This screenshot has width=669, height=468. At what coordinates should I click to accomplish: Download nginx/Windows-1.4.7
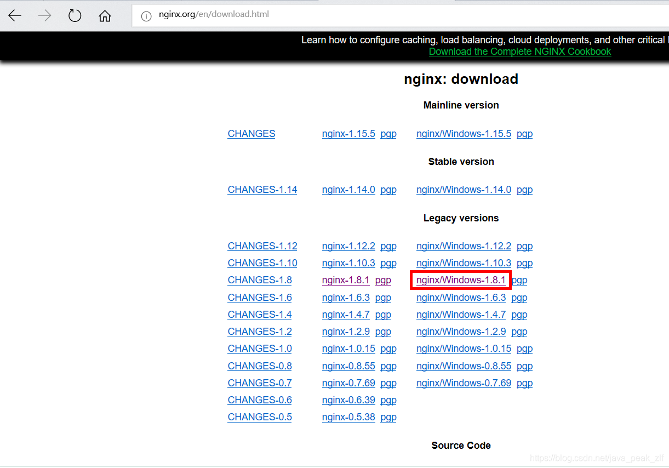(461, 315)
